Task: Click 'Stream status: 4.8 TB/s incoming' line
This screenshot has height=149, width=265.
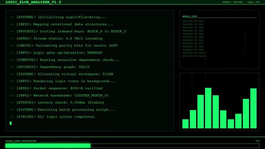Action: (x=56, y=38)
